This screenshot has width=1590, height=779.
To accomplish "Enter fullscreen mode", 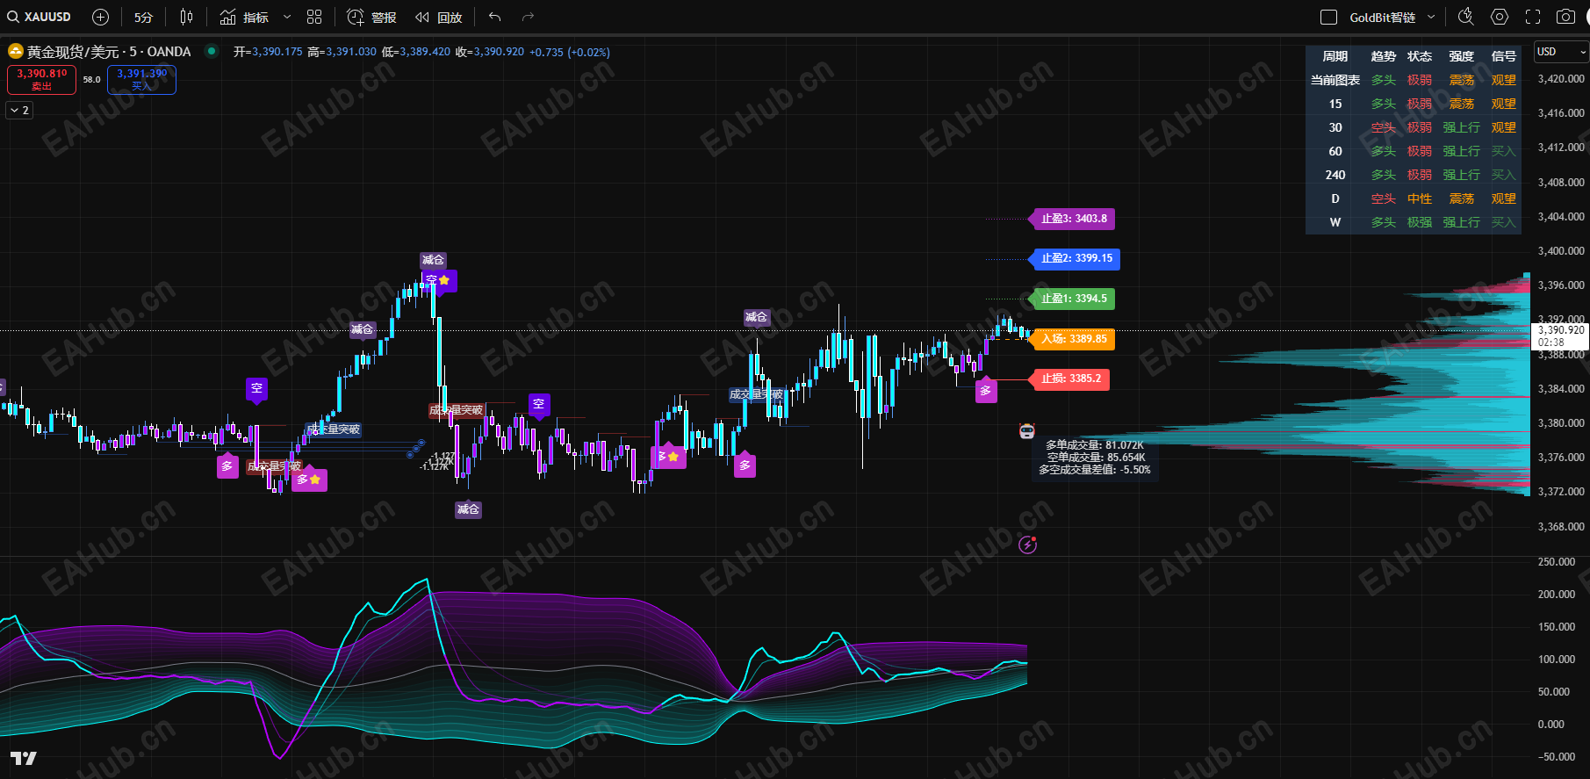I will pos(1533,17).
